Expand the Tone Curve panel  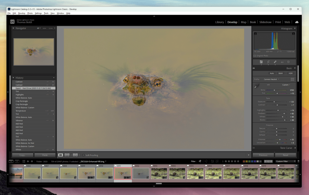pos(295,148)
